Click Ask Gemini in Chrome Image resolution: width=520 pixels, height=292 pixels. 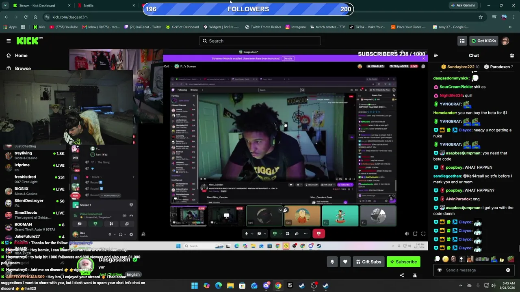[x=463, y=5]
